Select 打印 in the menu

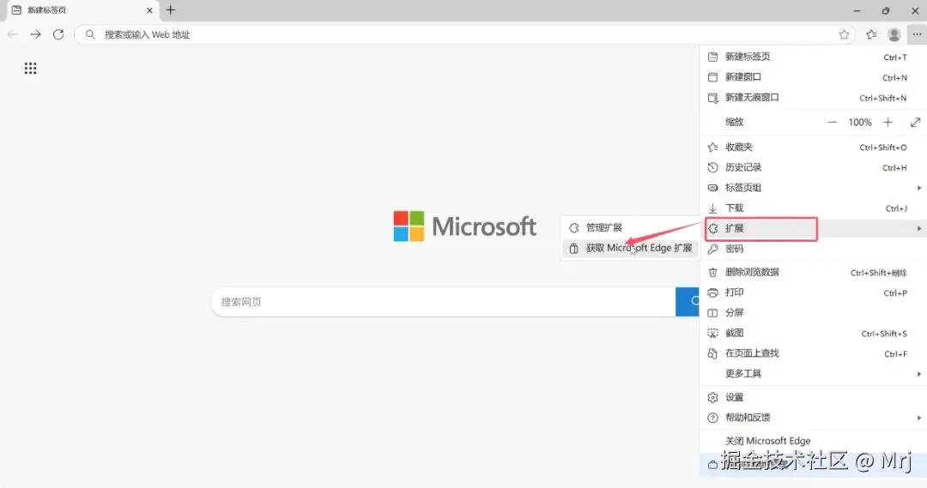point(813,292)
